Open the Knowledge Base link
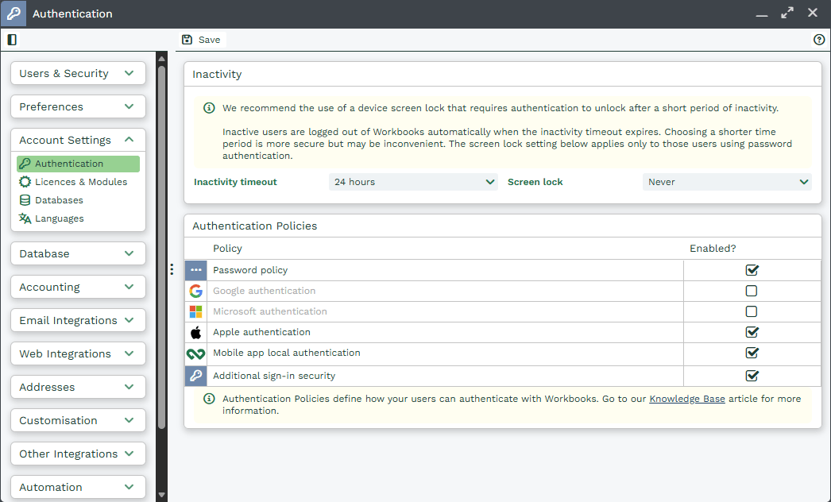The image size is (831, 502). pyautogui.click(x=686, y=399)
